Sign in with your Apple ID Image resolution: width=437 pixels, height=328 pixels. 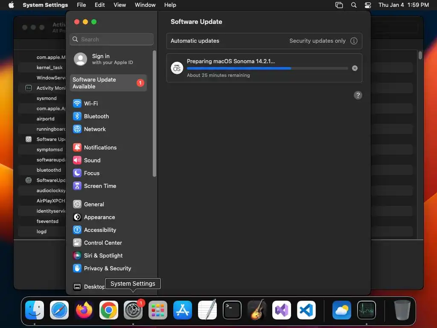(x=109, y=59)
